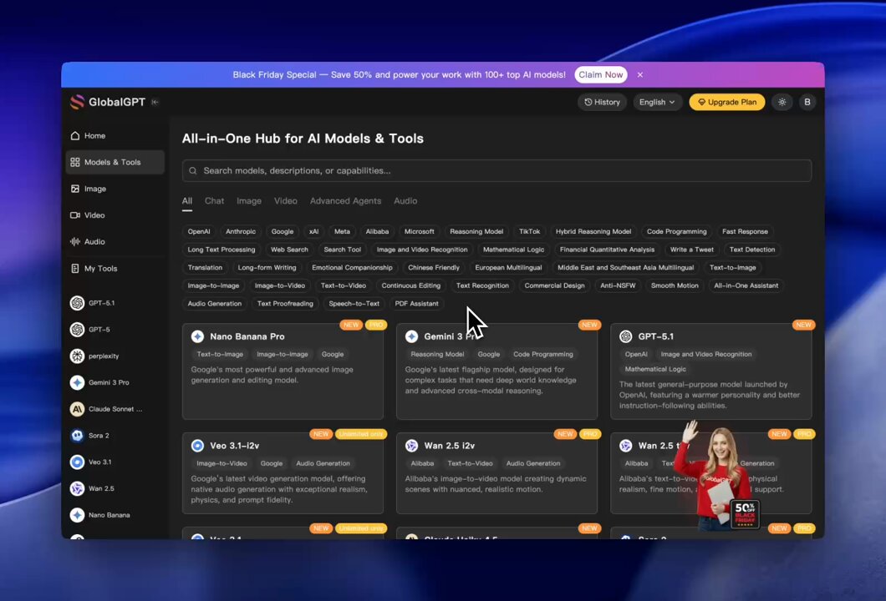Switch to the Image tab

(x=248, y=201)
